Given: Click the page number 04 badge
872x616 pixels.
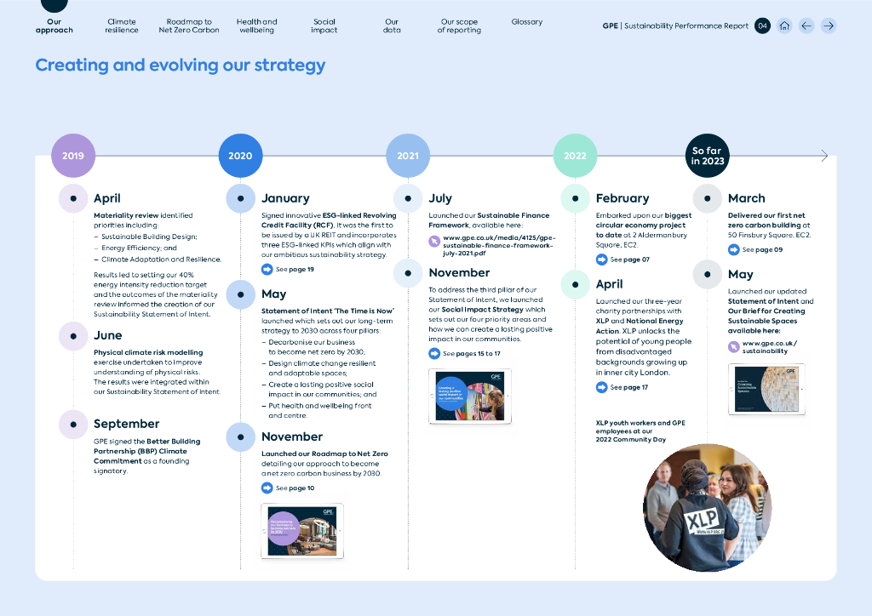Looking at the screenshot, I should pyautogui.click(x=762, y=26).
